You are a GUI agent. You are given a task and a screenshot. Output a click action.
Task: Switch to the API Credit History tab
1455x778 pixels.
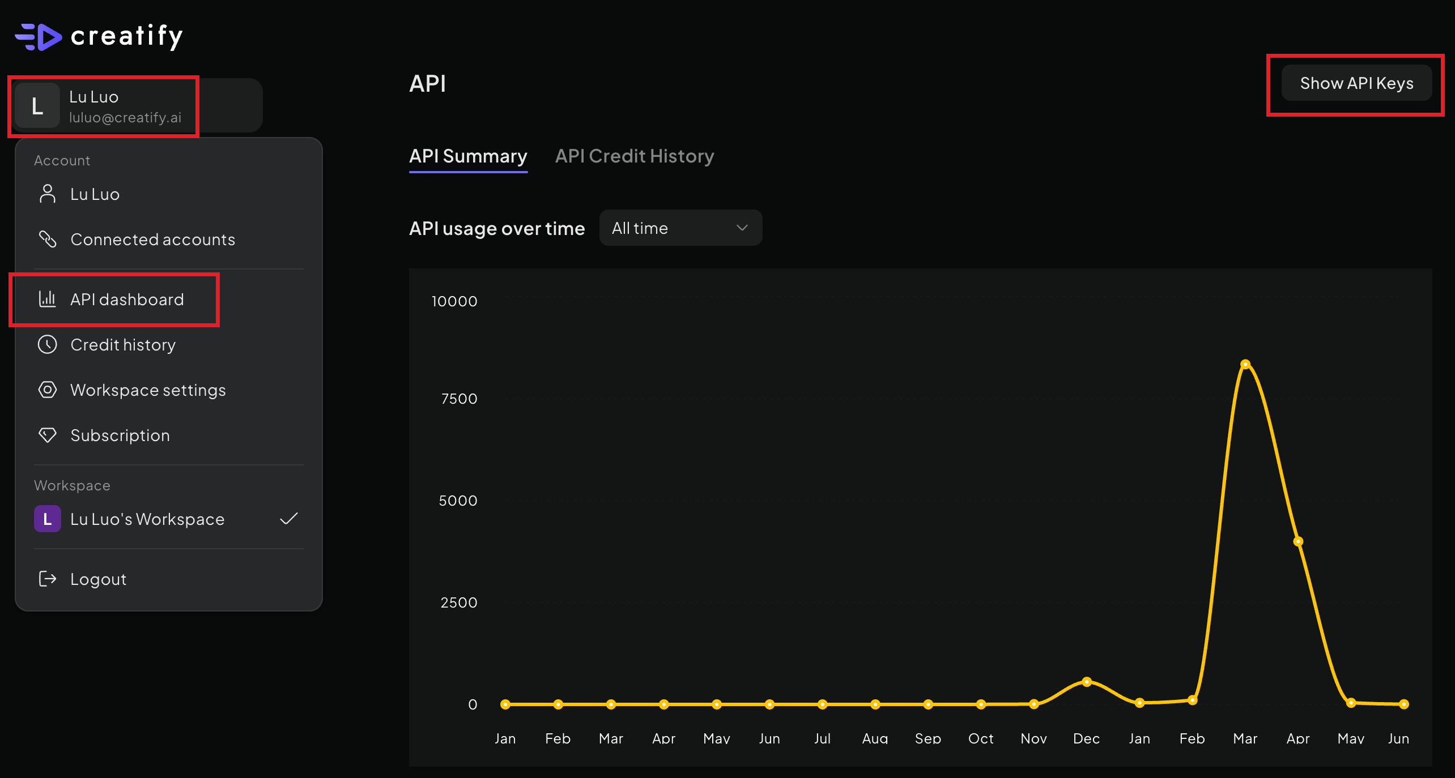(x=635, y=156)
